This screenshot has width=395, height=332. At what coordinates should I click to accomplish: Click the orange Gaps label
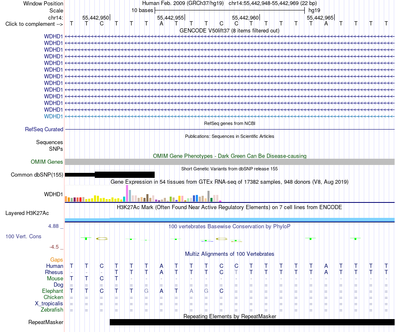click(57, 260)
